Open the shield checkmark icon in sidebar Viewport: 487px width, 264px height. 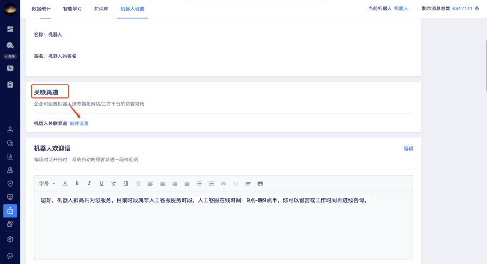pos(10,183)
